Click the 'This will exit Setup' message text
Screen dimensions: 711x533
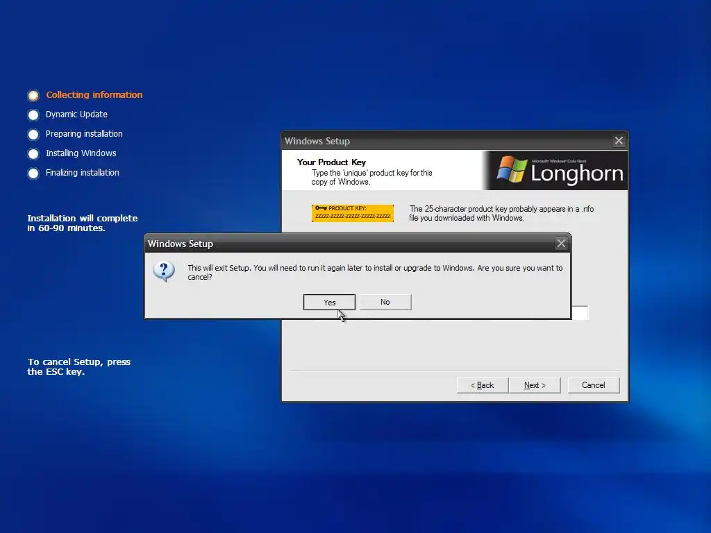[375, 272]
